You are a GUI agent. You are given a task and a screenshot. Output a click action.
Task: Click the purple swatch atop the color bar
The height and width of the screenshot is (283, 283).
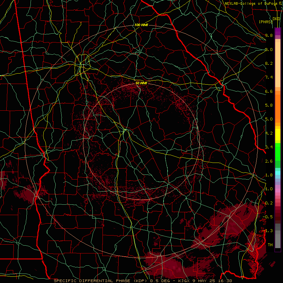click(x=278, y=31)
